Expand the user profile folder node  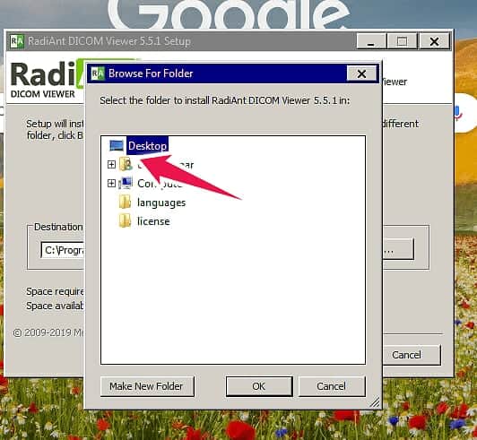tap(111, 165)
